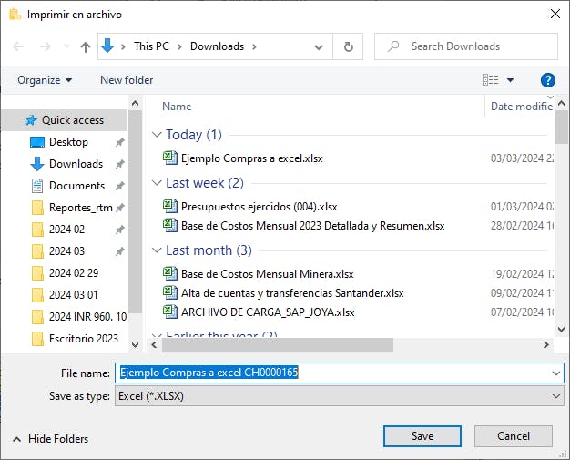Expand the chevron after Downloads in path
570x460 pixels.
click(x=254, y=46)
